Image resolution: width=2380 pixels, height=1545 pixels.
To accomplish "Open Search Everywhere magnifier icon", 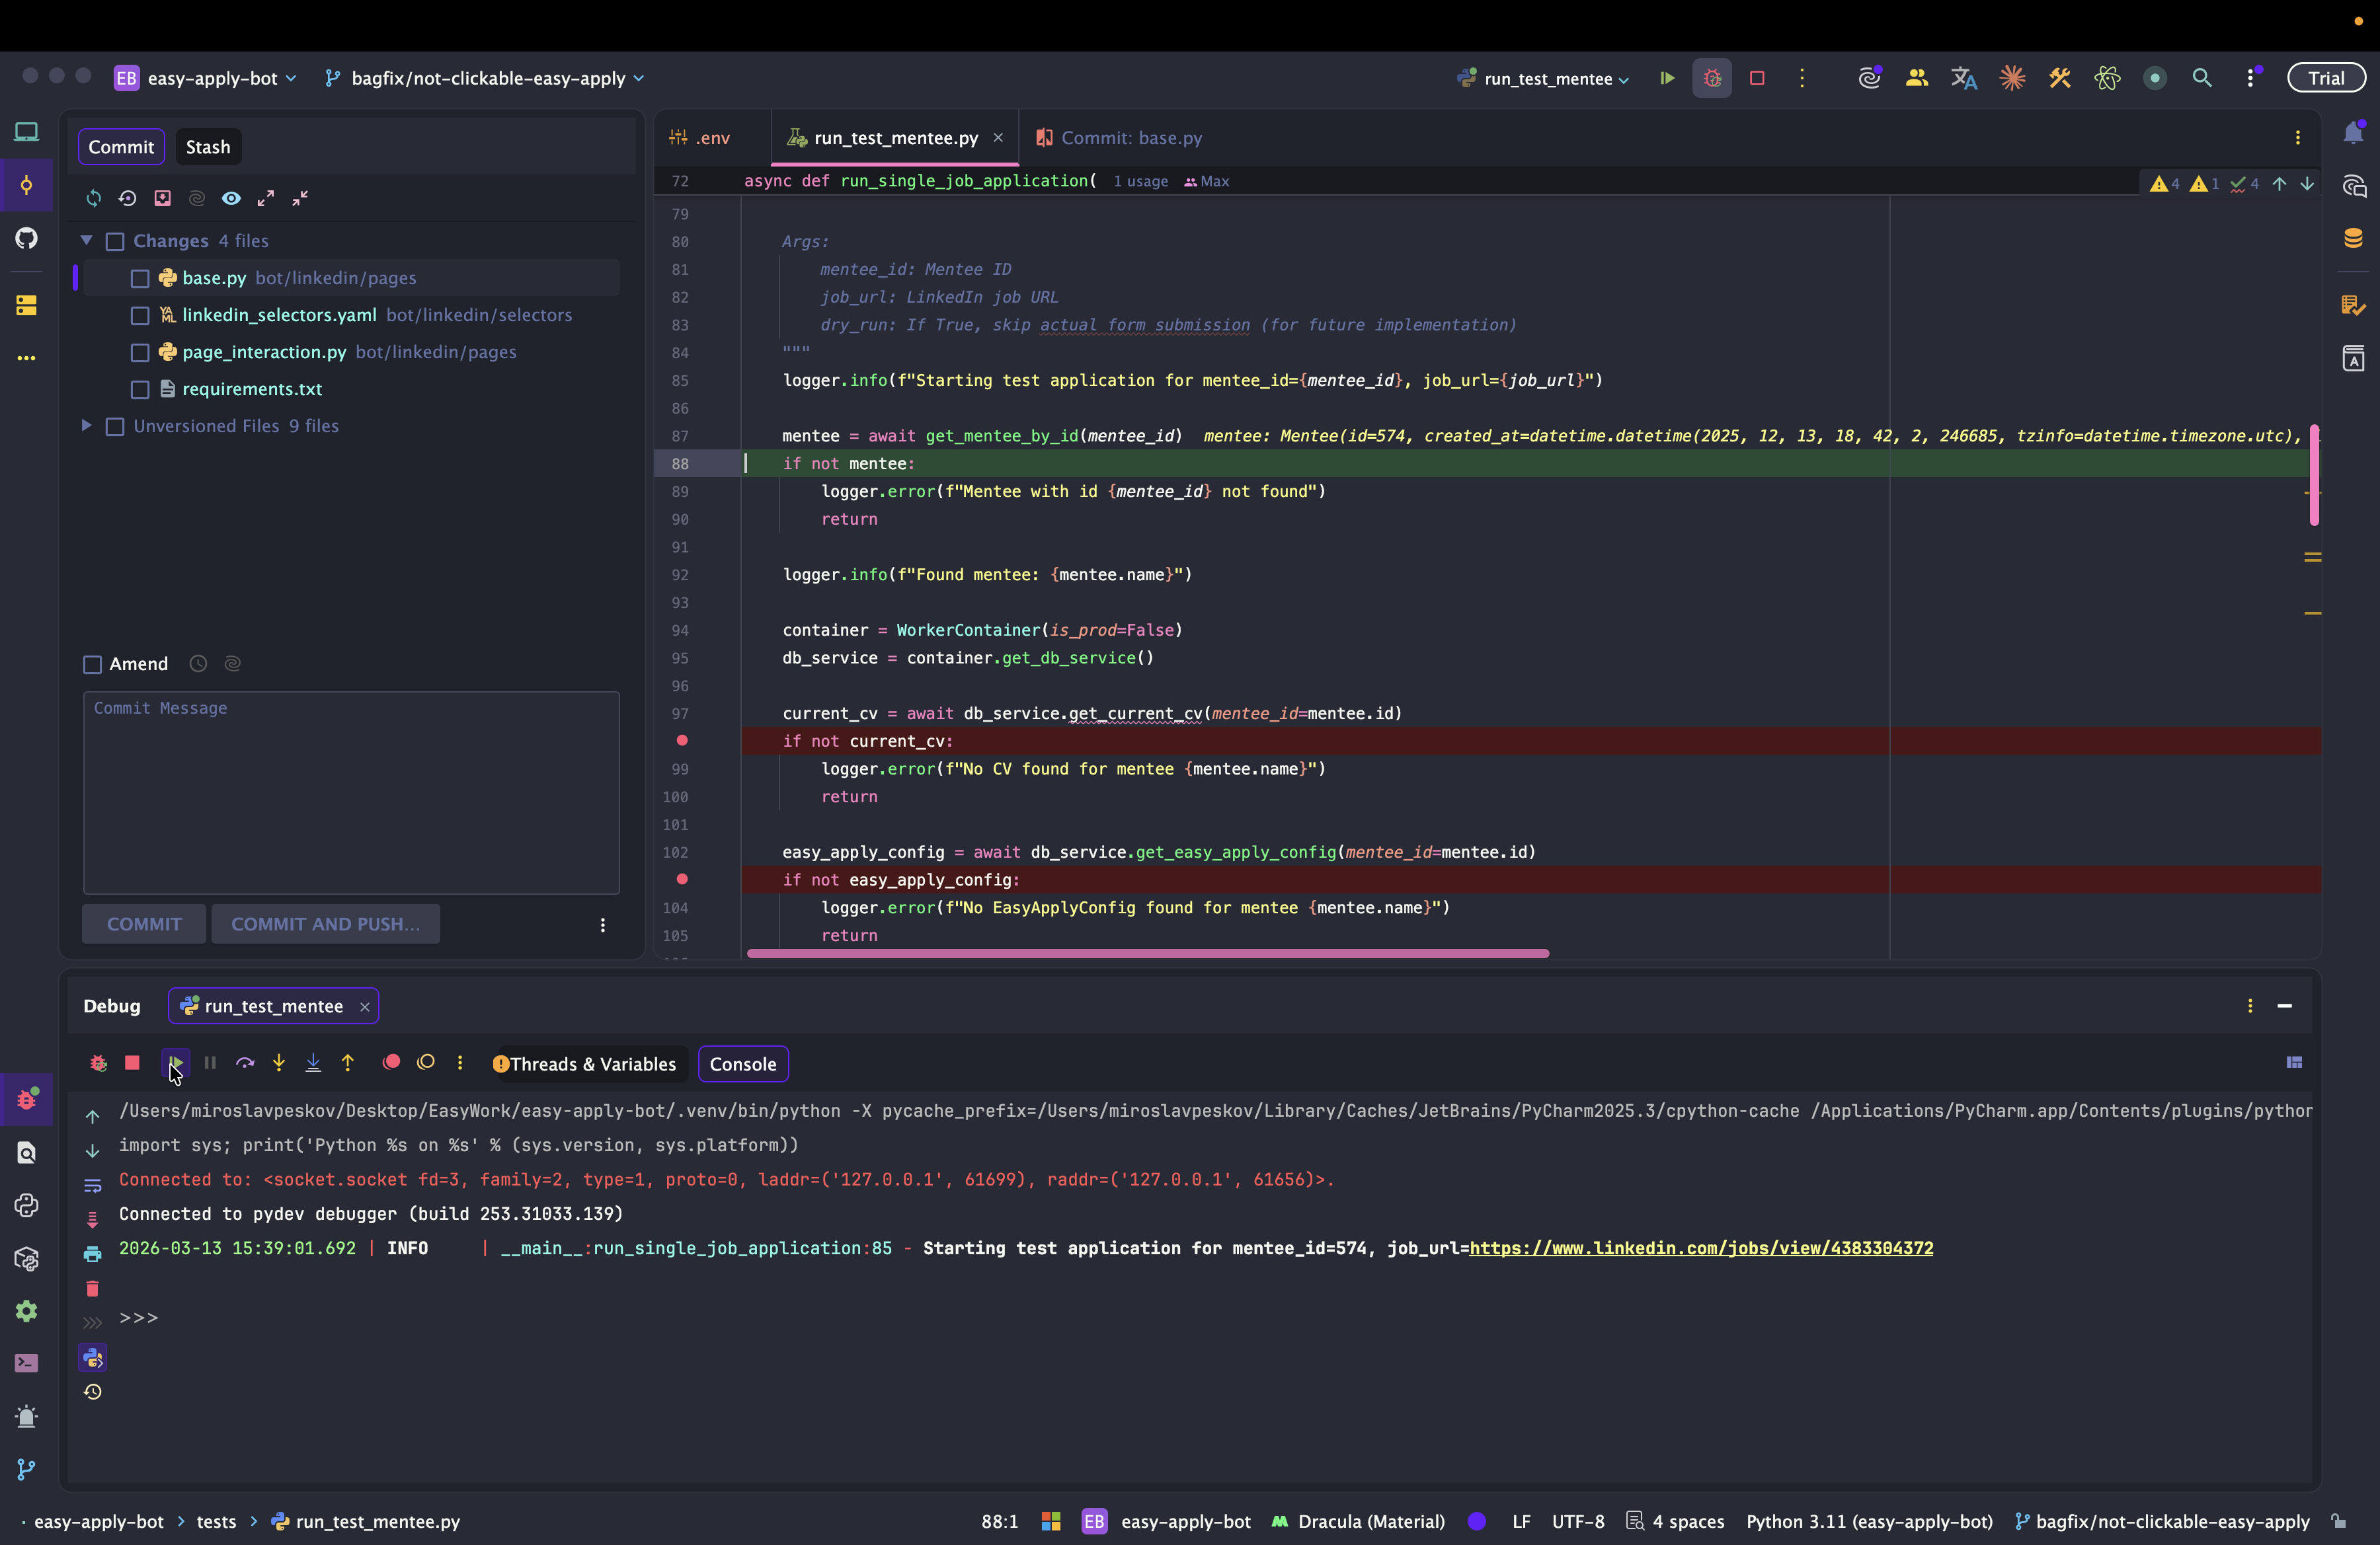I will (2201, 78).
